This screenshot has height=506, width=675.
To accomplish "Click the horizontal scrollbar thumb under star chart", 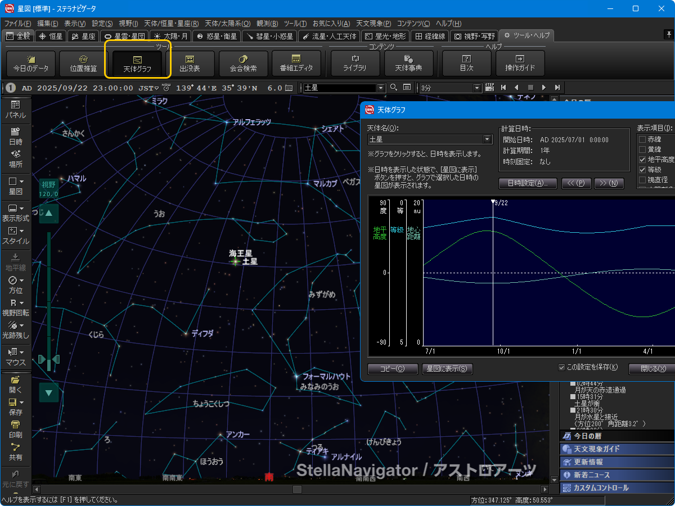I will tap(298, 489).
